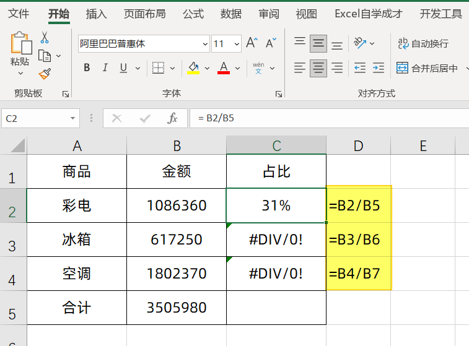
Task: Open font settings dialog launcher
Action: 279,95
